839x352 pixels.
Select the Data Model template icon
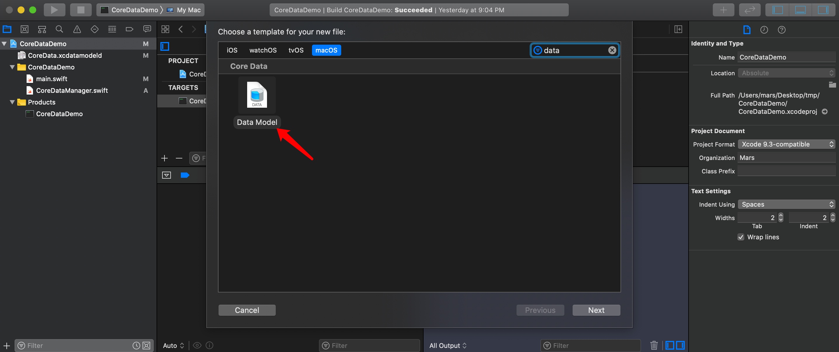(x=257, y=95)
